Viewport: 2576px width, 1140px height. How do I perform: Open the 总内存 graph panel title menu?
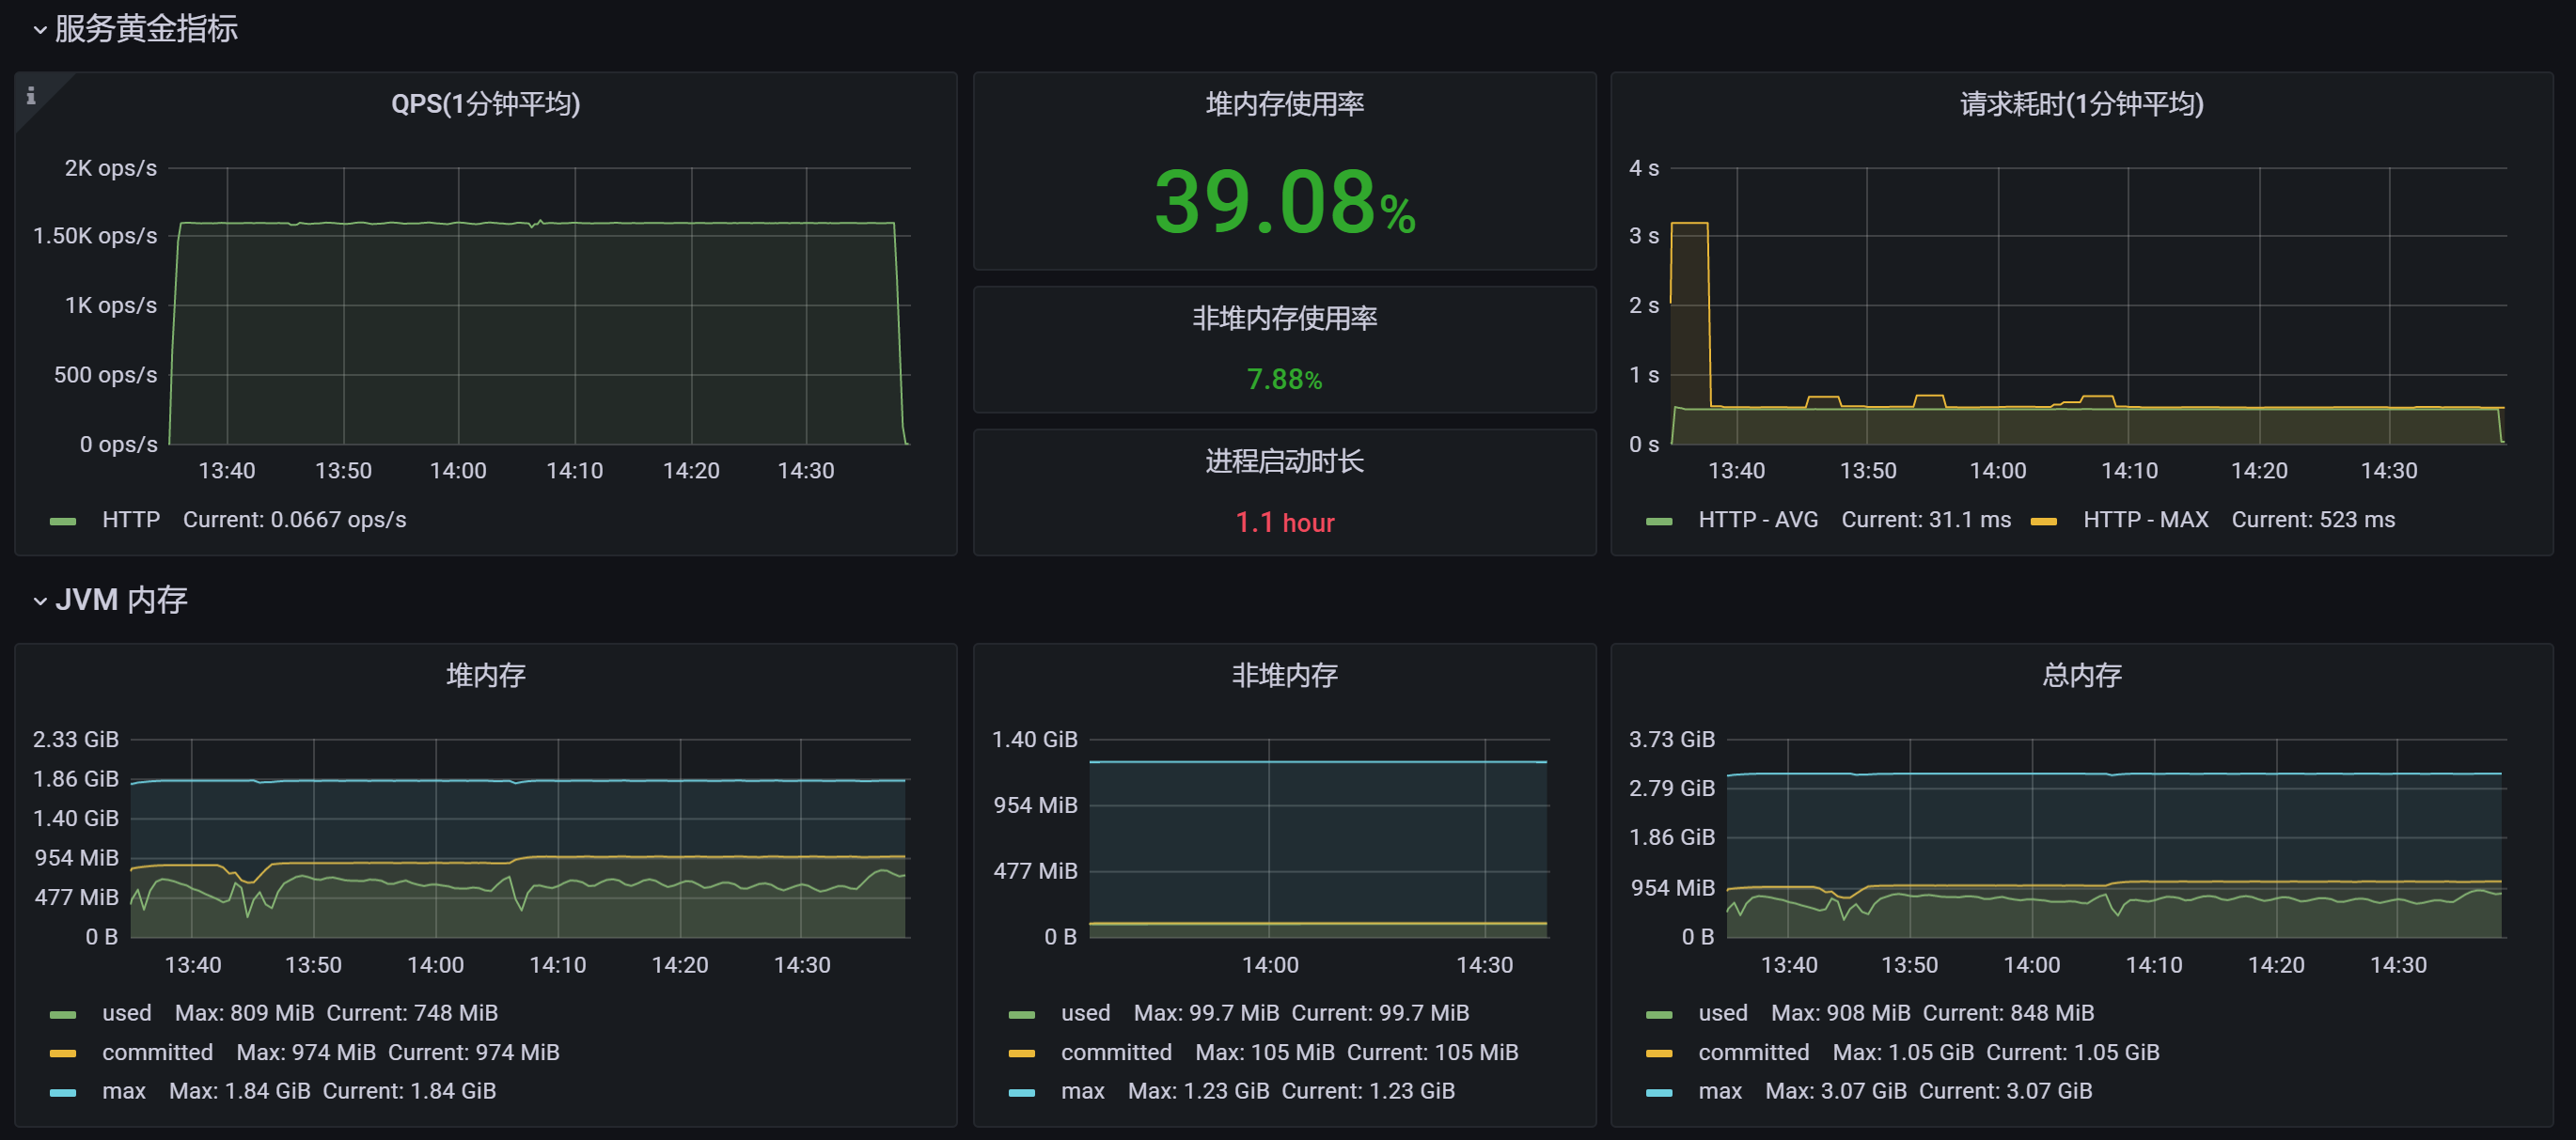click(2081, 674)
